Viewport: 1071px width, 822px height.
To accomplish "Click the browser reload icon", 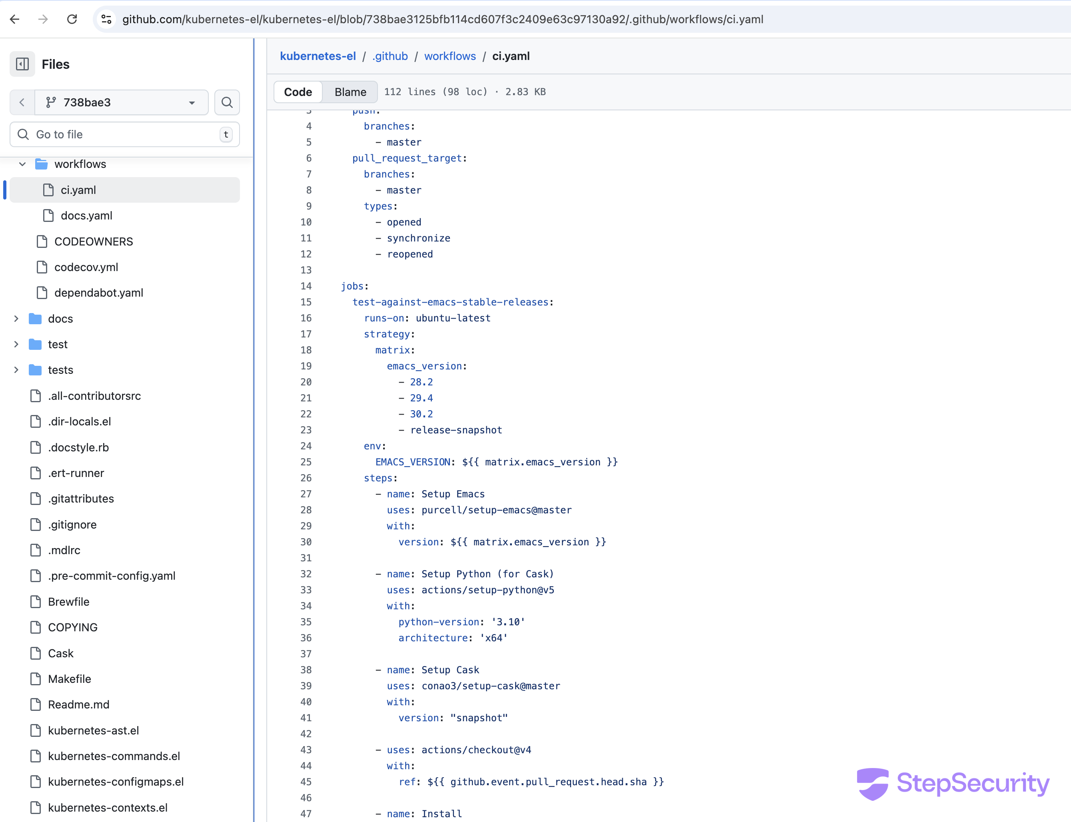I will (x=72, y=19).
